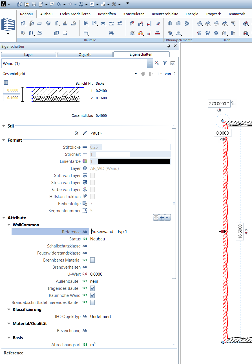
Task: Click the ellipsis icon in Attribute header
Action: point(168,218)
